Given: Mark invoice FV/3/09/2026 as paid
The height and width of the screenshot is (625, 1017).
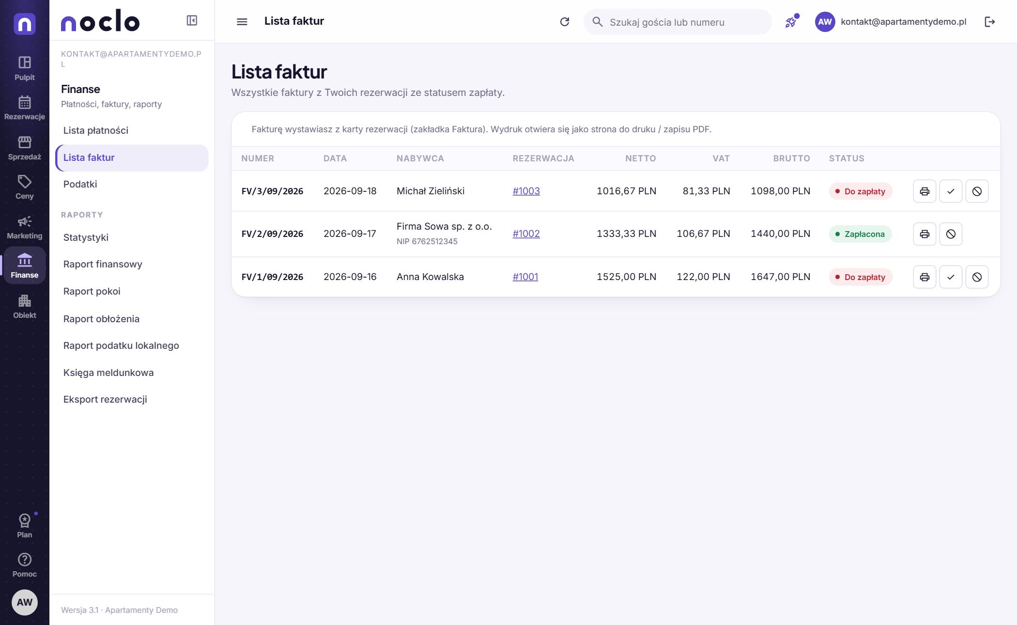Looking at the screenshot, I should pos(951,191).
